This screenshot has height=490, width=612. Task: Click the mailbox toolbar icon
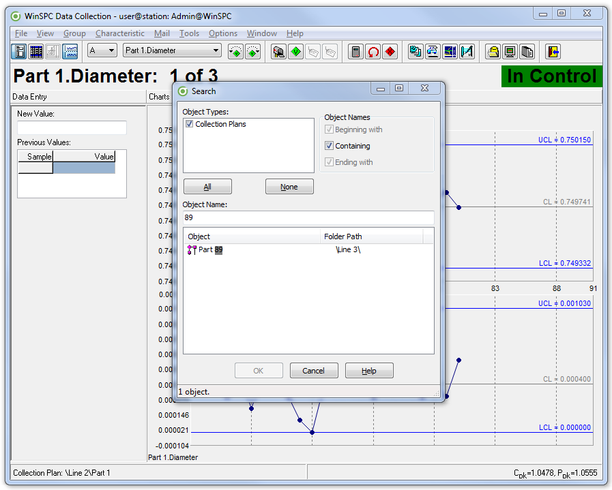(x=278, y=52)
